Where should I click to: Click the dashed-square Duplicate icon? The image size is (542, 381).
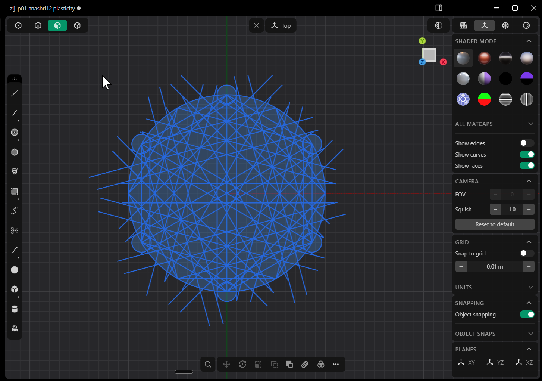tap(274, 364)
